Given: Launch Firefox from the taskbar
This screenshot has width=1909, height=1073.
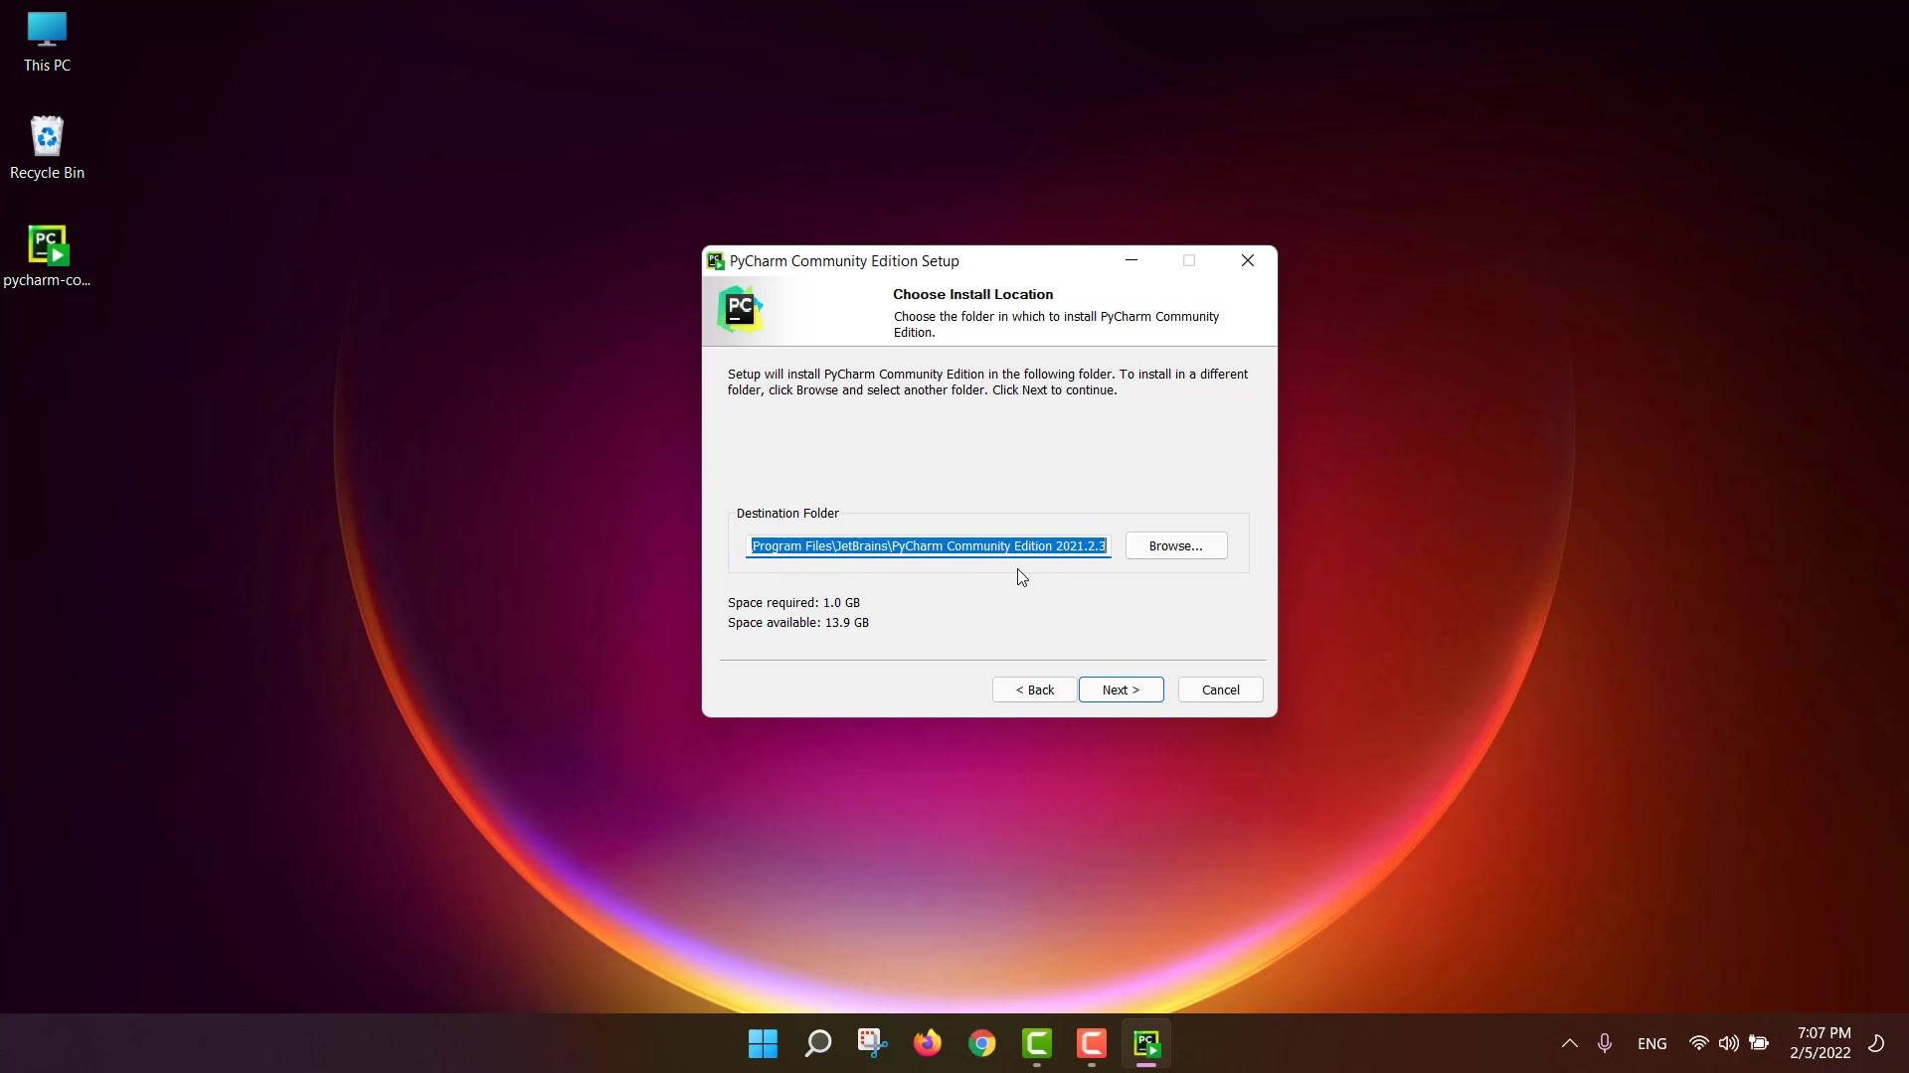Looking at the screenshot, I should [x=927, y=1043].
